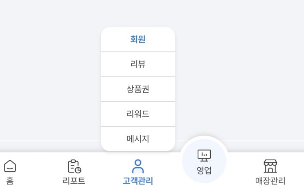Switch to the 홈 tab label

10,181
